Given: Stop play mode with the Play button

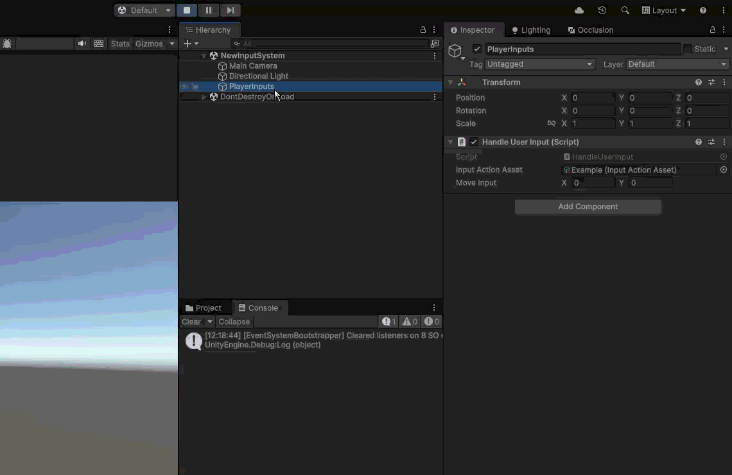Looking at the screenshot, I should tap(187, 10).
